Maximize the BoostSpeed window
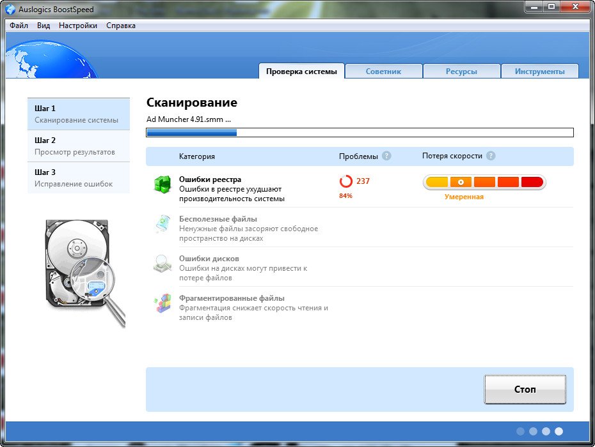This screenshot has width=595, height=447. point(551,7)
